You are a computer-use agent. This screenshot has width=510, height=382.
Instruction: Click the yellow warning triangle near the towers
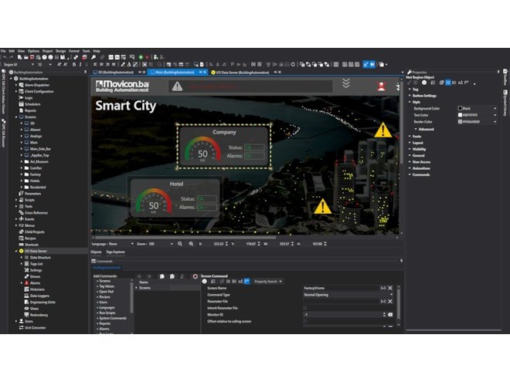point(382,130)
